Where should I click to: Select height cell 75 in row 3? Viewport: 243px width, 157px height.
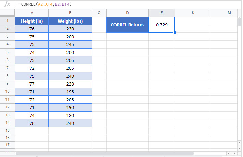pyautogui.click(x=32, y=37)
